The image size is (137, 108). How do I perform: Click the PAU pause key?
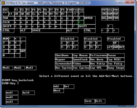[x=116, y=10]
